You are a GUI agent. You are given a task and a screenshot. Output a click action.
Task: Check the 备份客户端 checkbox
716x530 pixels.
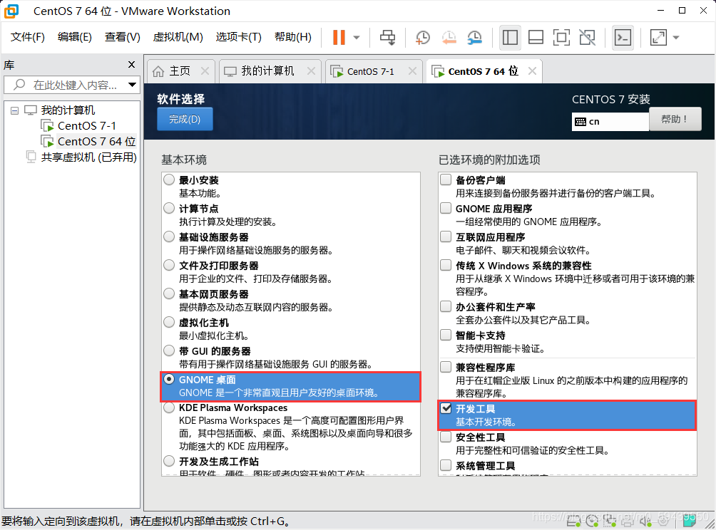446,180
